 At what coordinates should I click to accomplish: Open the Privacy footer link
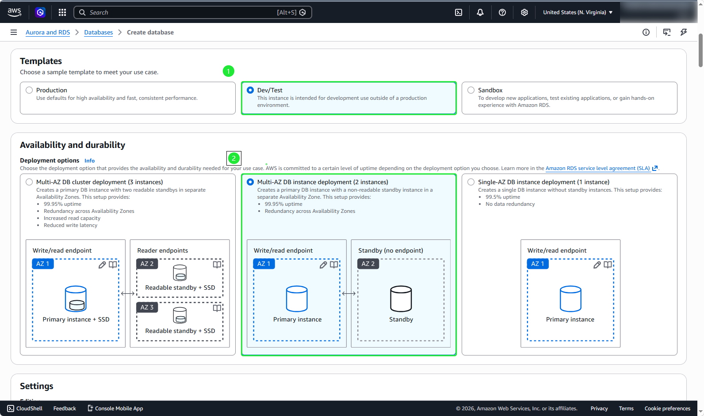tap(599, 408)
